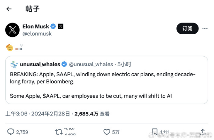Click the X affiliation badge next to name
Screen dimensions: 214x140
60,26
